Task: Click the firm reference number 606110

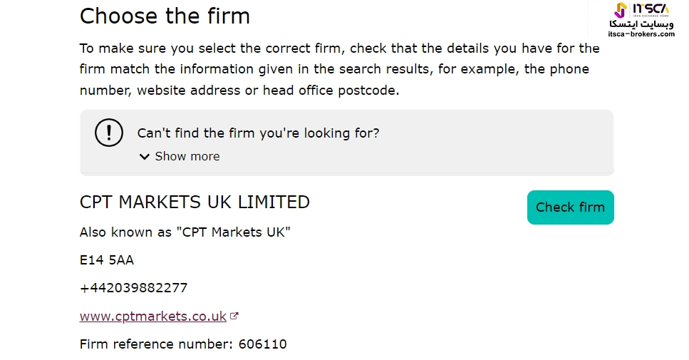Action: point(263,344)
